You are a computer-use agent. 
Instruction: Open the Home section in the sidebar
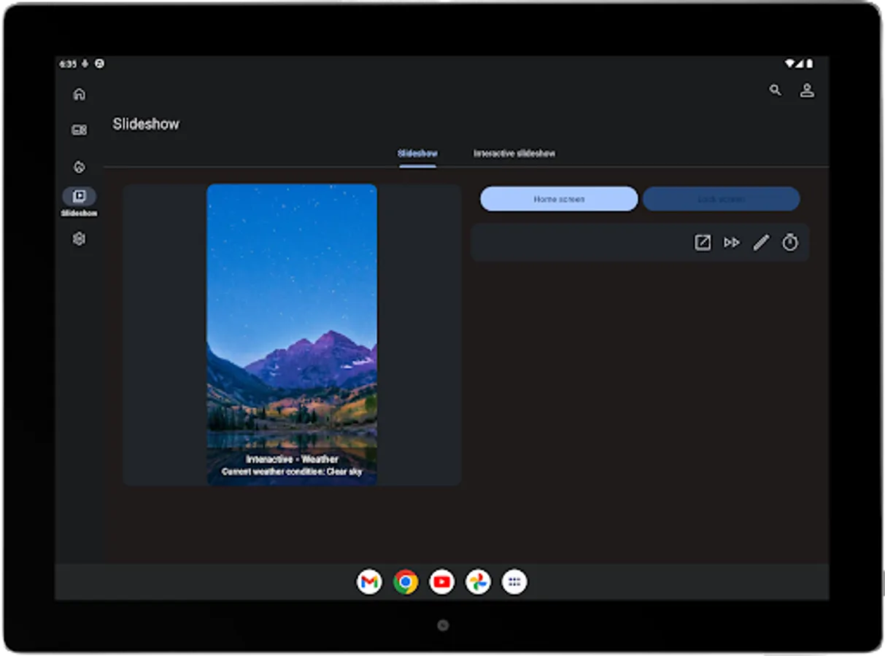(x=80, y=94)
